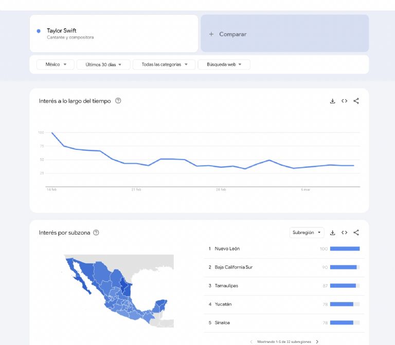
Task: Open help for Interés a lo largo del tiempo
Action: click(x=118, y=101)
